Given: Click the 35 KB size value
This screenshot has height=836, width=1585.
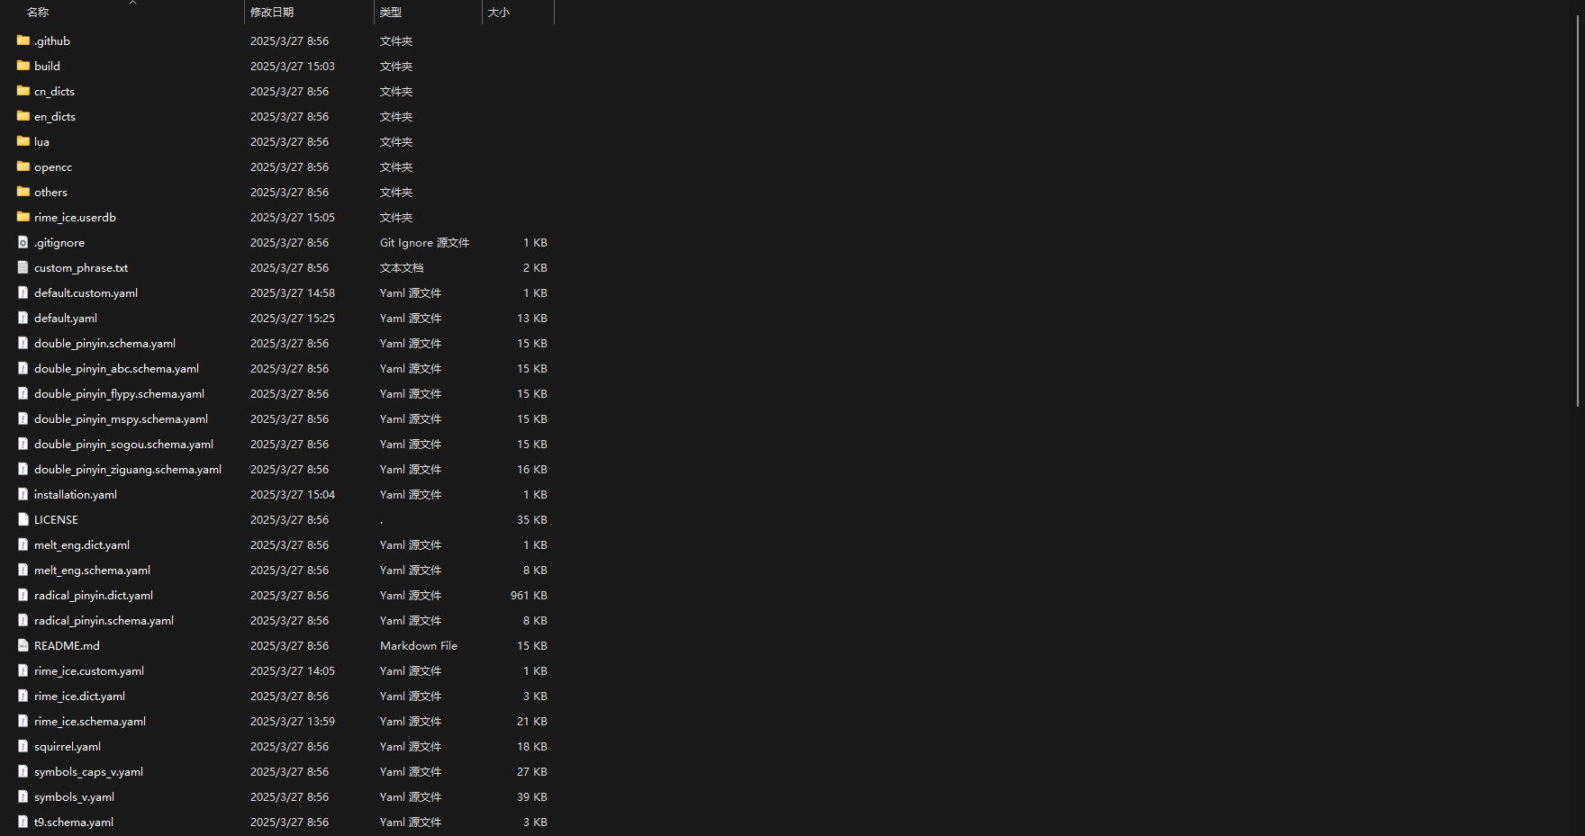Looking at the screenshot, I should 532,520.
